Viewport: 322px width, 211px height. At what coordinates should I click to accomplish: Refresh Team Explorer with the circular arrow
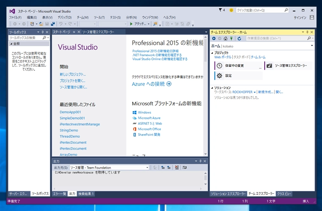(x=239, y=38)
